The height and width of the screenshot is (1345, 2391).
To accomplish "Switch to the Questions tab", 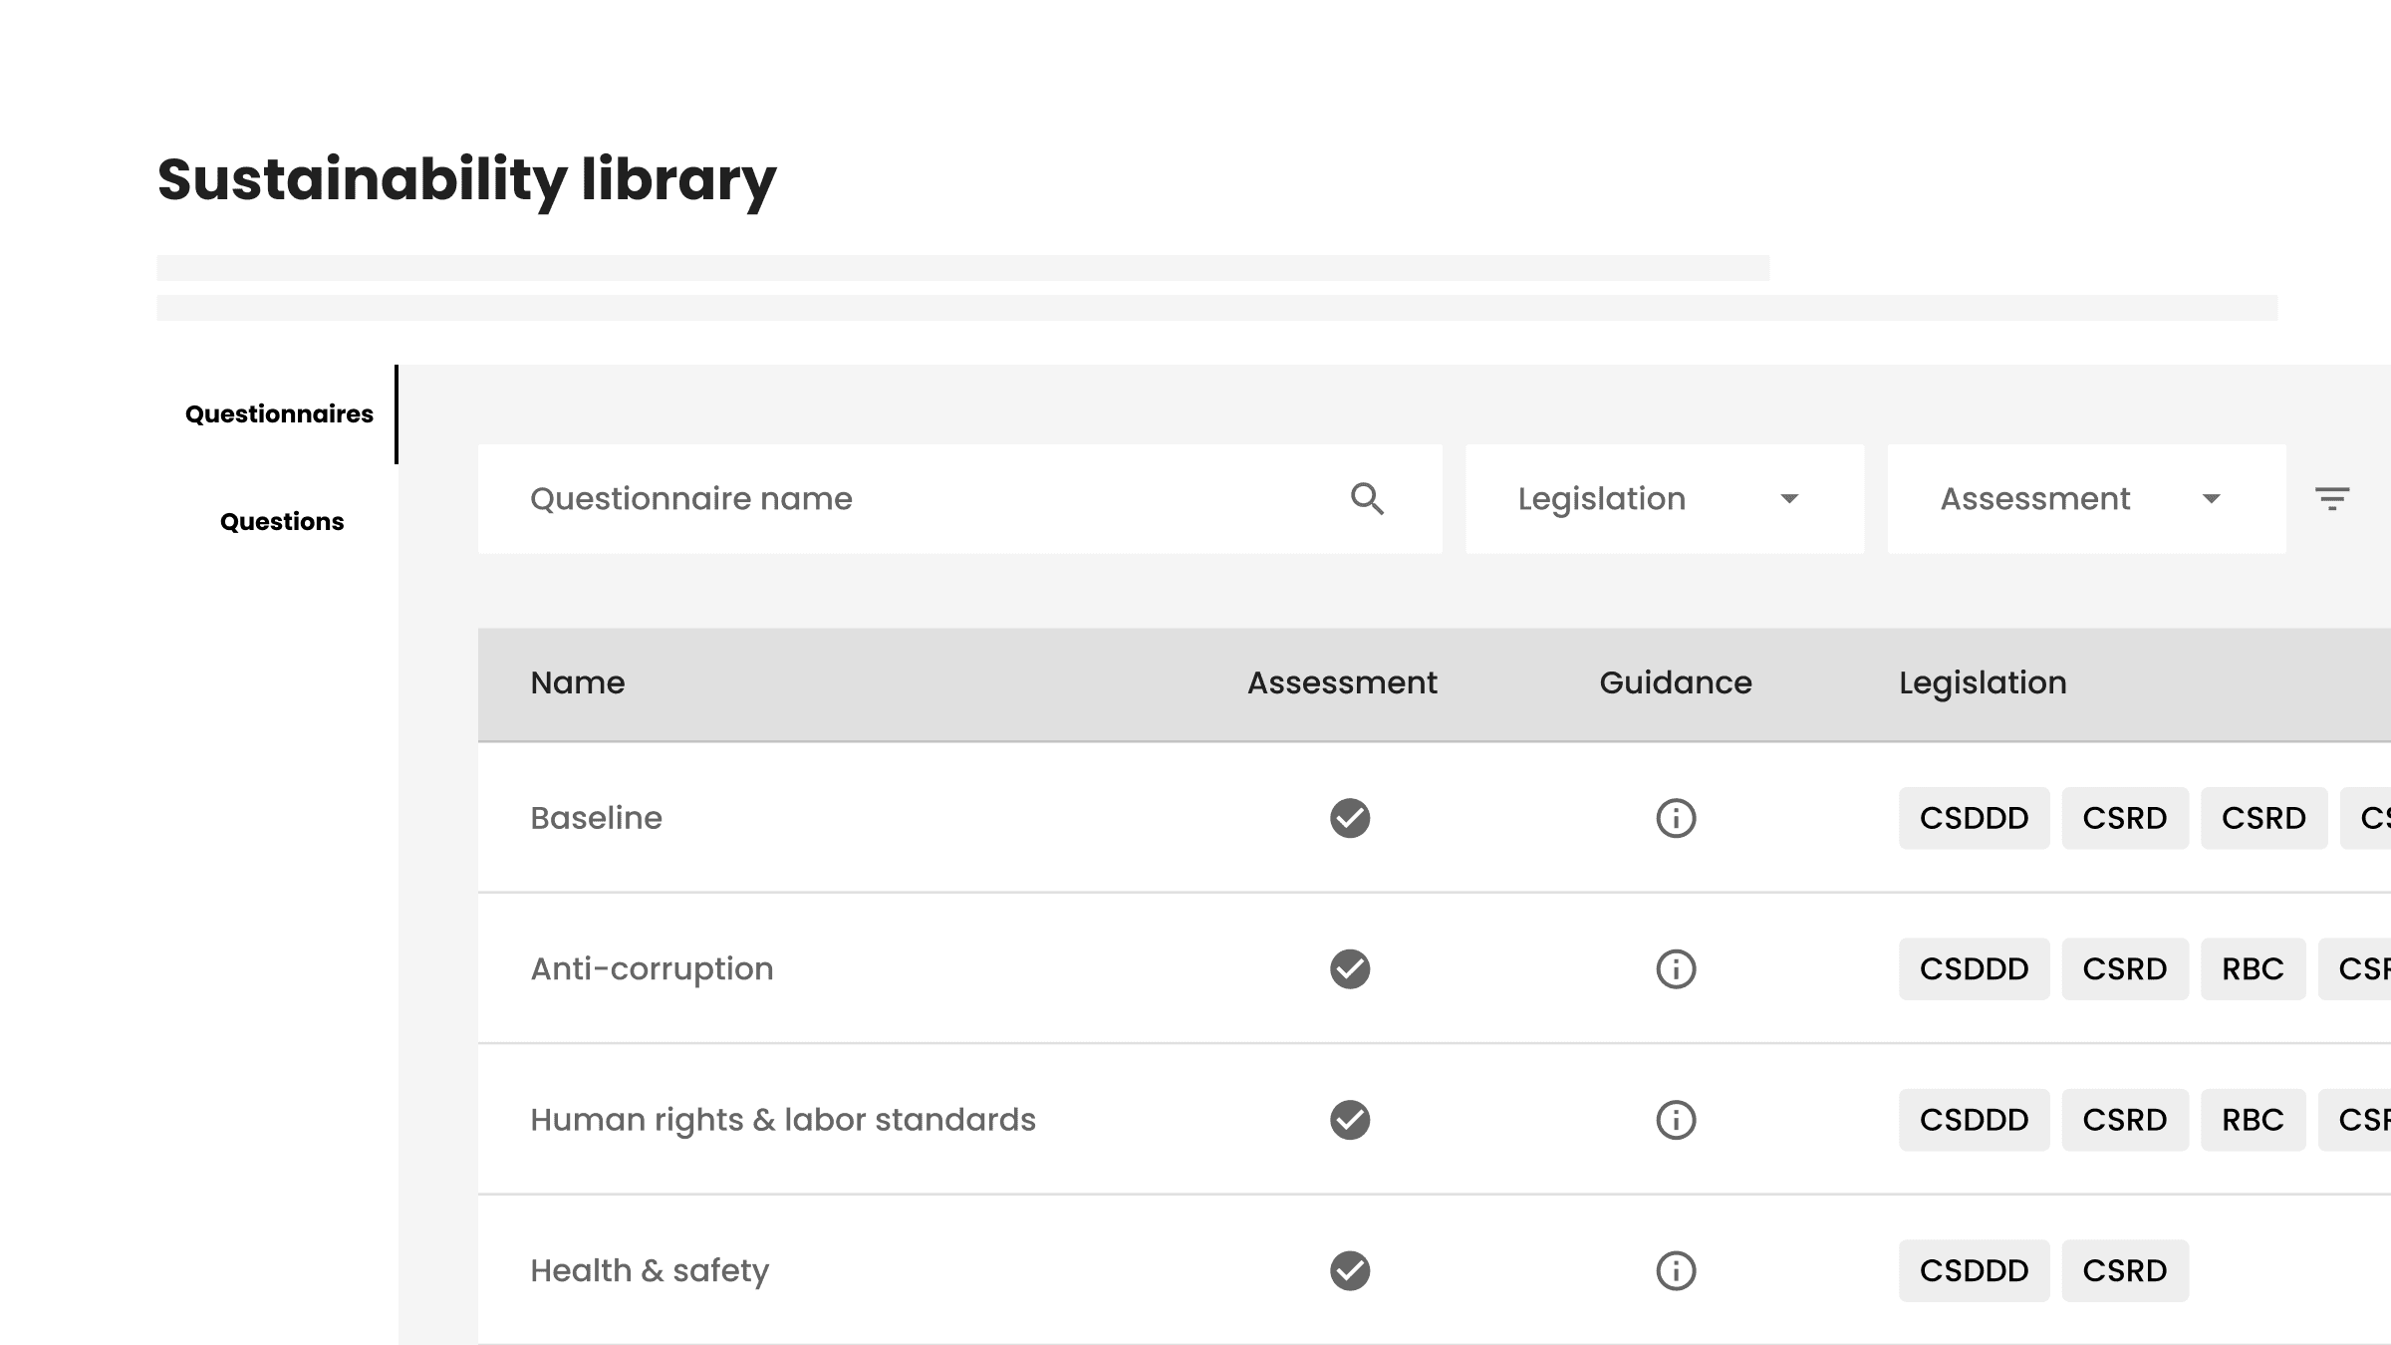I will 282,521.
